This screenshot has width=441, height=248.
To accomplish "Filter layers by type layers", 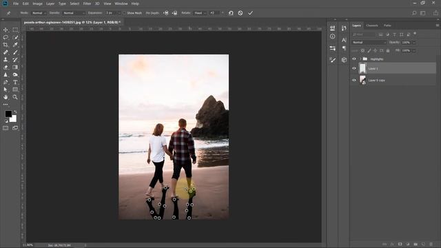I will (x=394, y=34).
